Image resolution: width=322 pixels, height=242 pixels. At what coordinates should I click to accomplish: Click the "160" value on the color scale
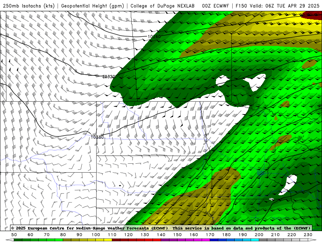pyautogui.click(x=194, y=235)
